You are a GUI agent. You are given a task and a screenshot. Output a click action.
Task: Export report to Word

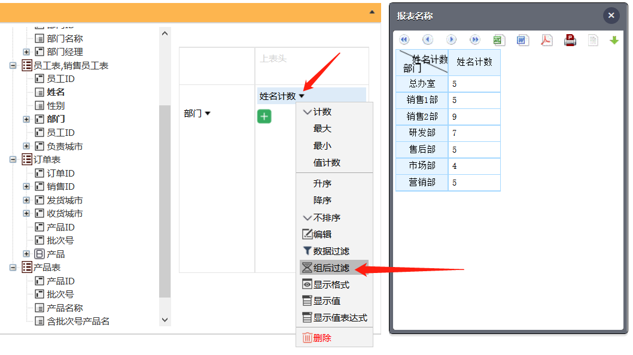(523, 40)
